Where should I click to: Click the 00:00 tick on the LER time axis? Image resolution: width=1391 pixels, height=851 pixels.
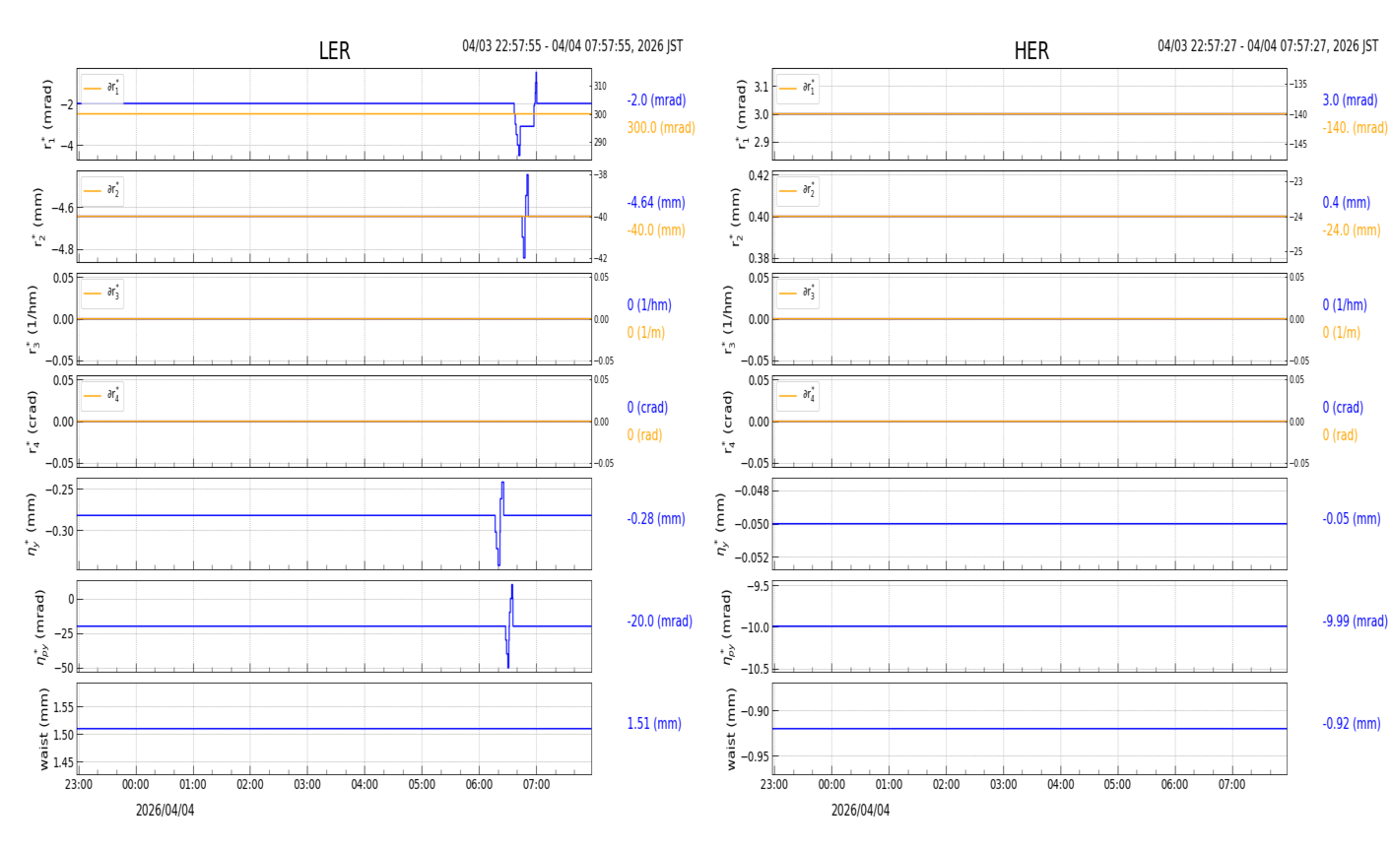point(136,785)
